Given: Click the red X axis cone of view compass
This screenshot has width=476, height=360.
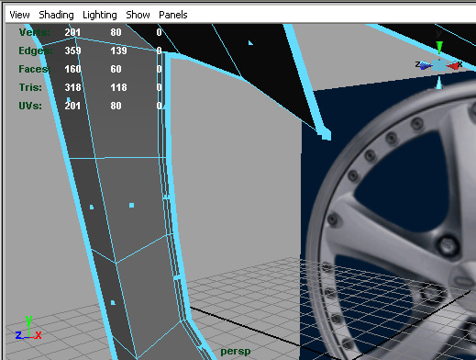Looking at the screenshot, I should 453,65.
